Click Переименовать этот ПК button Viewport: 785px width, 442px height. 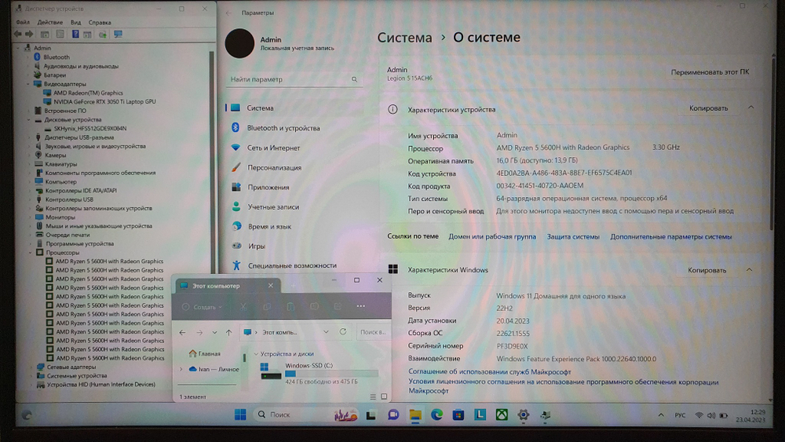[x=710, y=72]
